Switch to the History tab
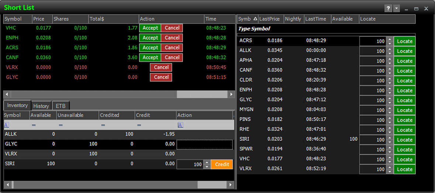 [x=41, y=106]
